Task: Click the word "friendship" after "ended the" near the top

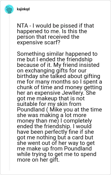Action: (x=79, y=59)
